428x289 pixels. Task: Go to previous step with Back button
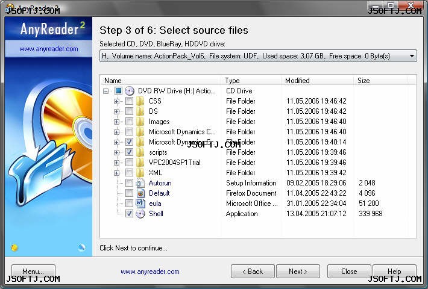253,272
